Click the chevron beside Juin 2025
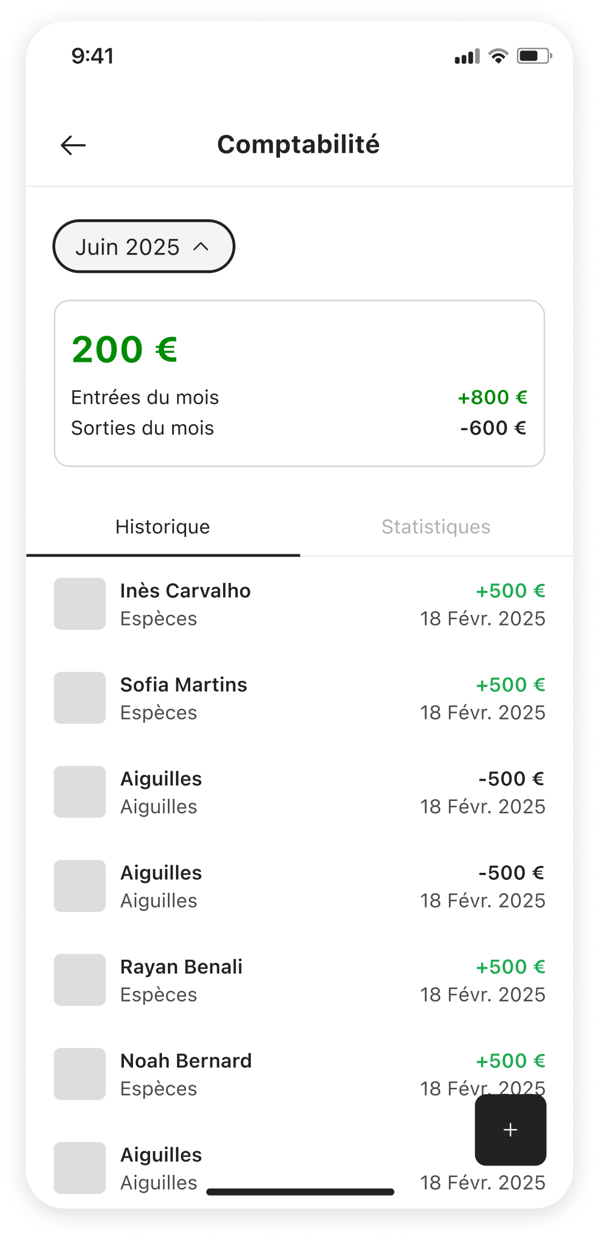This screenshot has height=1239, width=599. point(201,247)
